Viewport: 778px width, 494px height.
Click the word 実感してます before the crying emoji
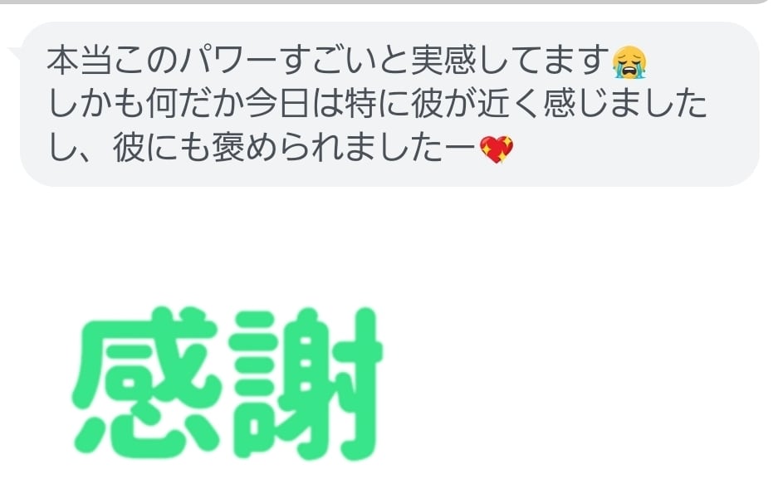pos(510,61)
